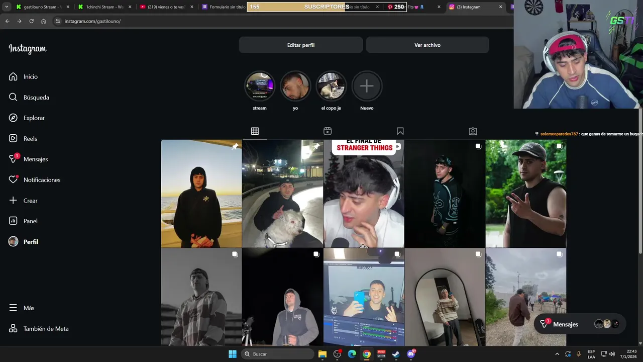Reload the page with refresh icon
Screen dimensions: 643x362
point(31,21)
